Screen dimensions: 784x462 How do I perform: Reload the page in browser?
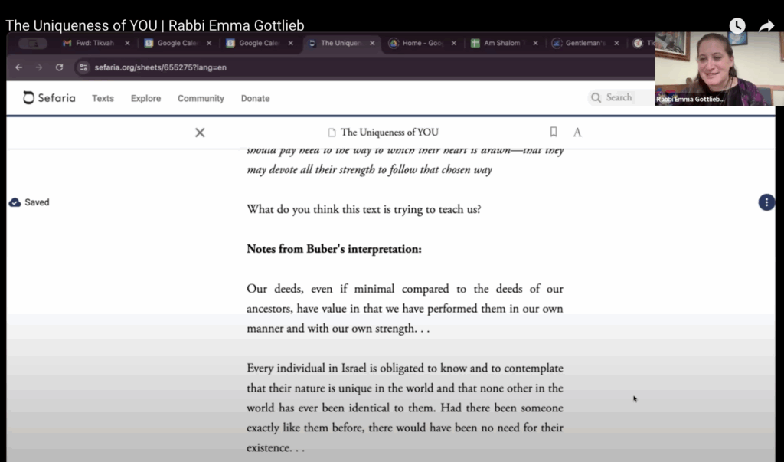(x=59, y=67)
